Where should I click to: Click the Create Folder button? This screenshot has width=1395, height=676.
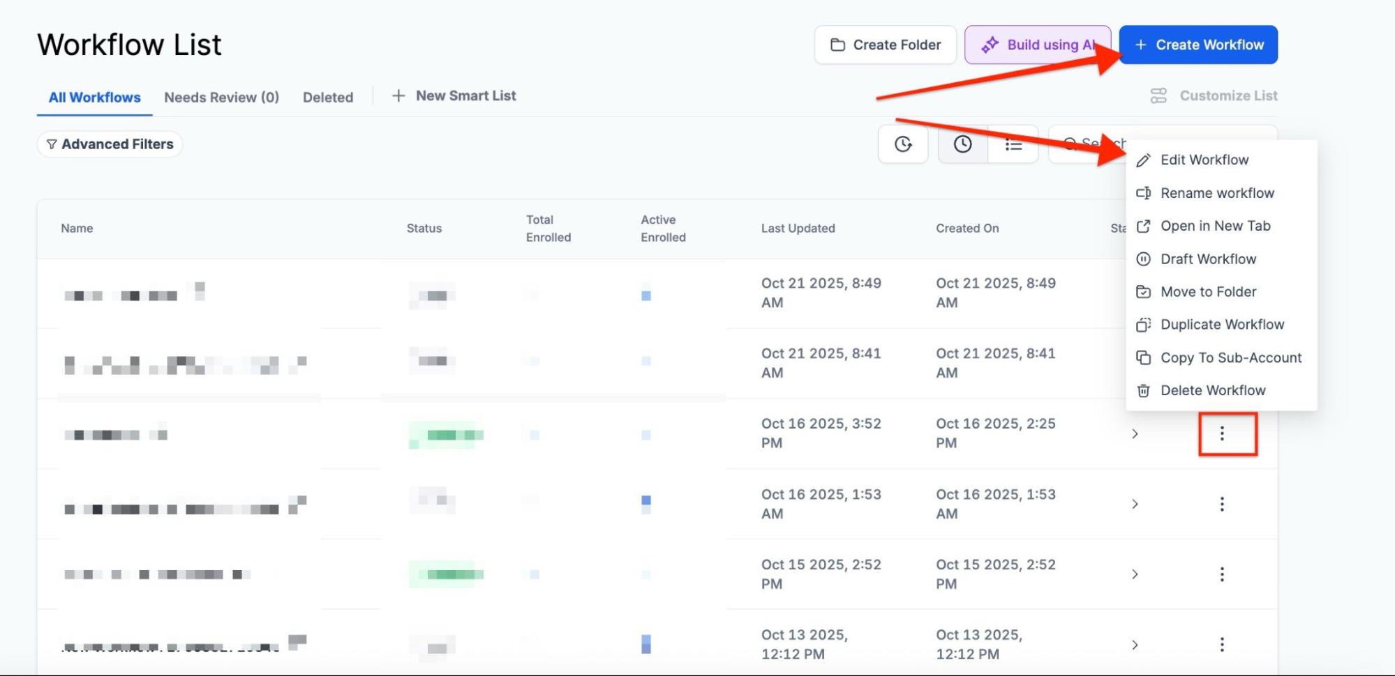[885, 45]
